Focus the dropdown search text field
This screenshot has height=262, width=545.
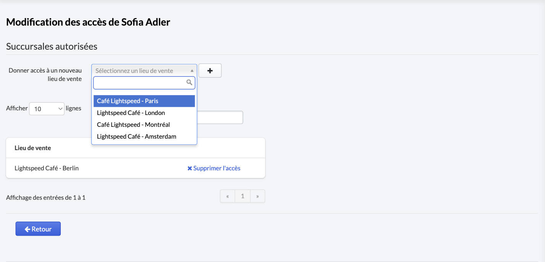tap(144, 83)
